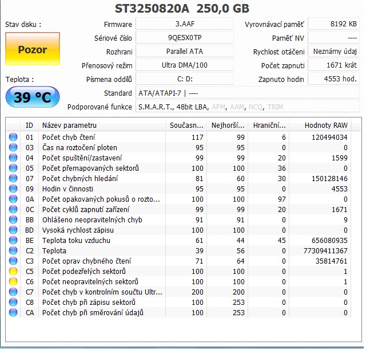Click the power-on hours 4553 hod.
The height and width of the screenshot is (349, 366).
[333, 79]
